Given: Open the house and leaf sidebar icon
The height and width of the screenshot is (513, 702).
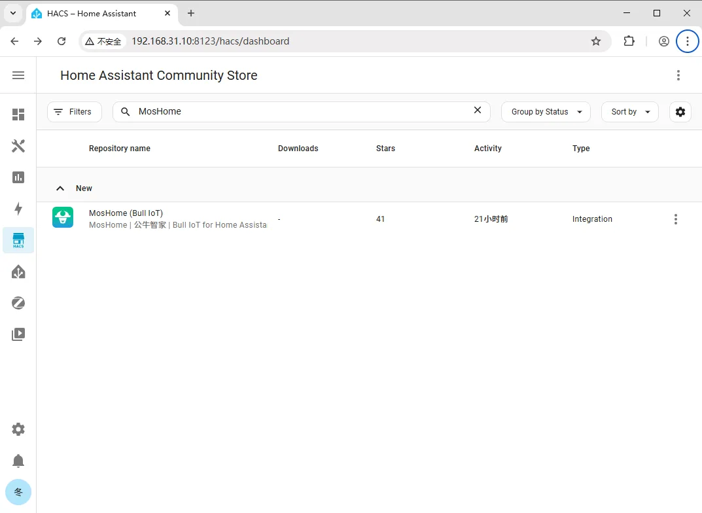Looking at the screenshot, I should pos(18,272).
